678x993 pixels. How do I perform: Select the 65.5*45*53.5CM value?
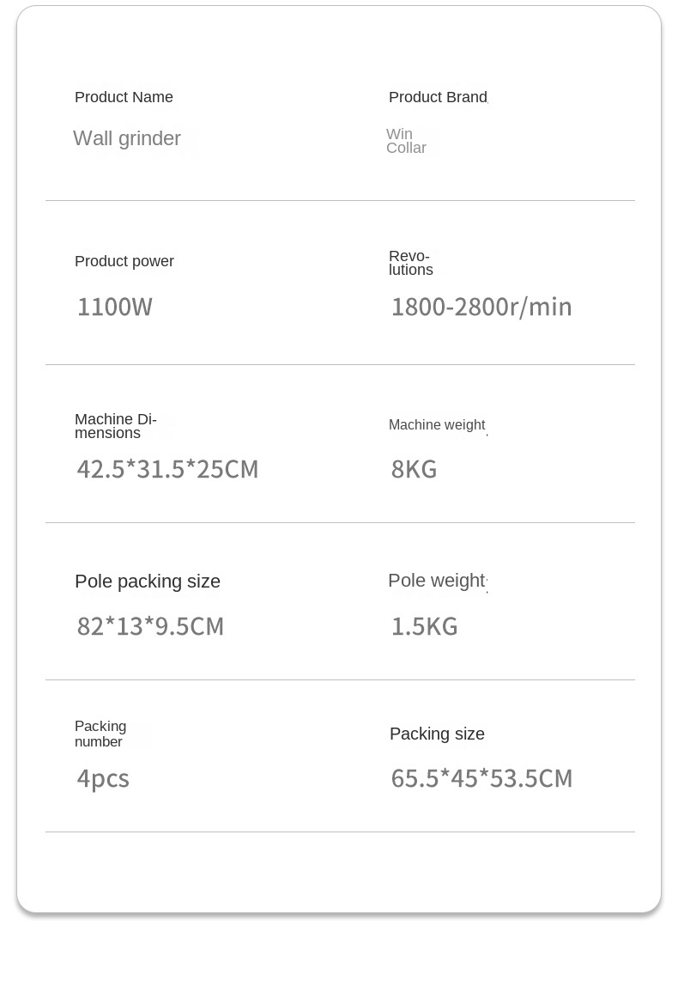pyautogui.click(x=482, y=779)
